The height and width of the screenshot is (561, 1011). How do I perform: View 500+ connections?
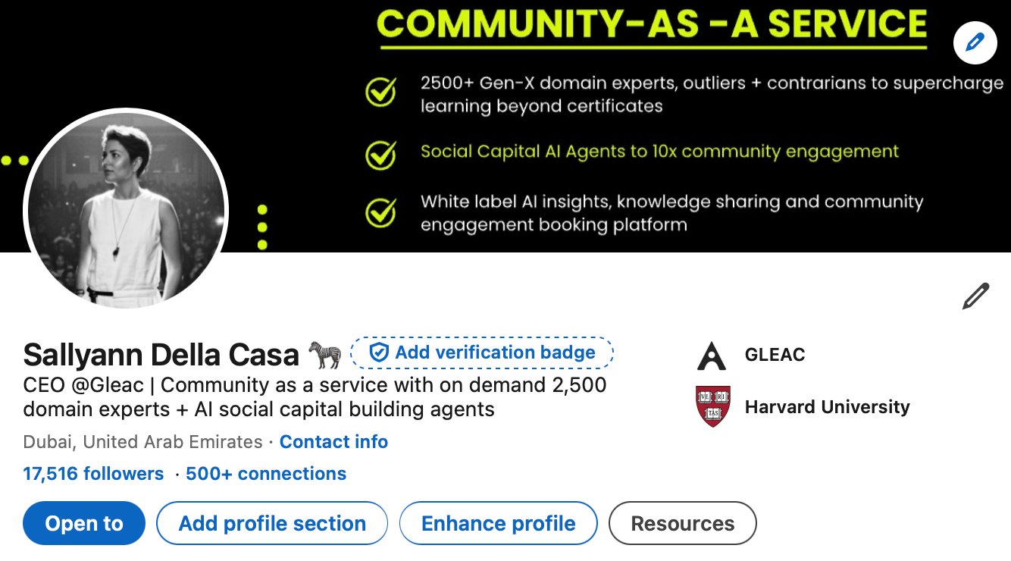266,474
